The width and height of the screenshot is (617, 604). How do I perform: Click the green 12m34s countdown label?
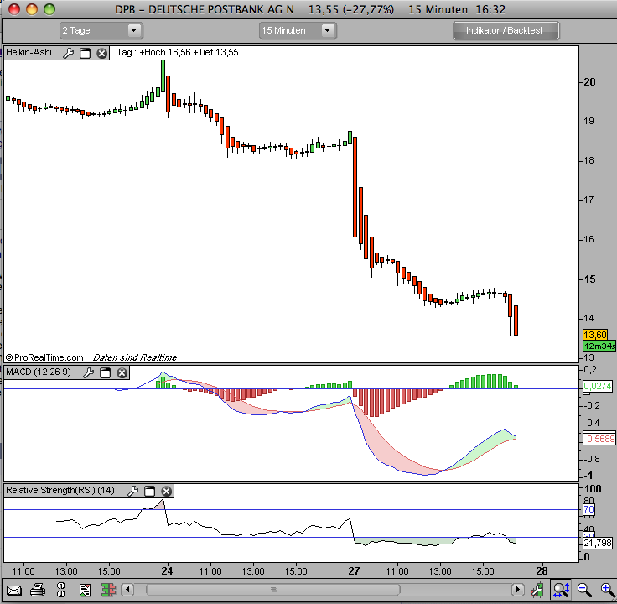[599, 346]
